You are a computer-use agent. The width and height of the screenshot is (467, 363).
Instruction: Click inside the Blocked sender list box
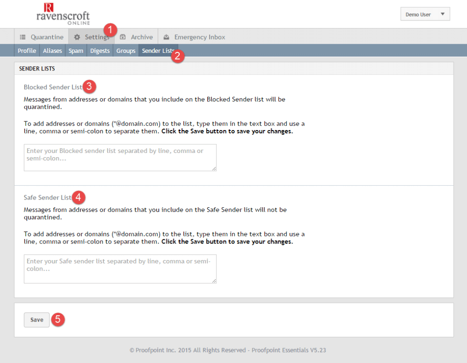pos(120,158)
